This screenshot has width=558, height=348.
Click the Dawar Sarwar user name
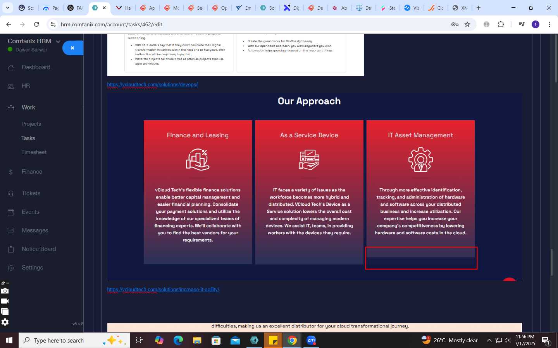tap(31, 50)
